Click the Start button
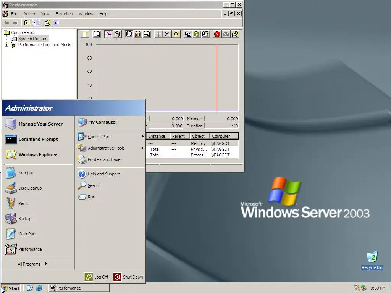This screenshot has height=293, width=391. [11, 288]
